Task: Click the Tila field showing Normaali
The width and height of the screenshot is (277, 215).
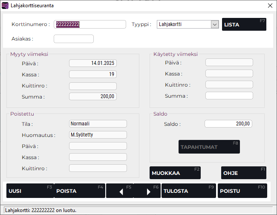Action: (x=98, y=124)
